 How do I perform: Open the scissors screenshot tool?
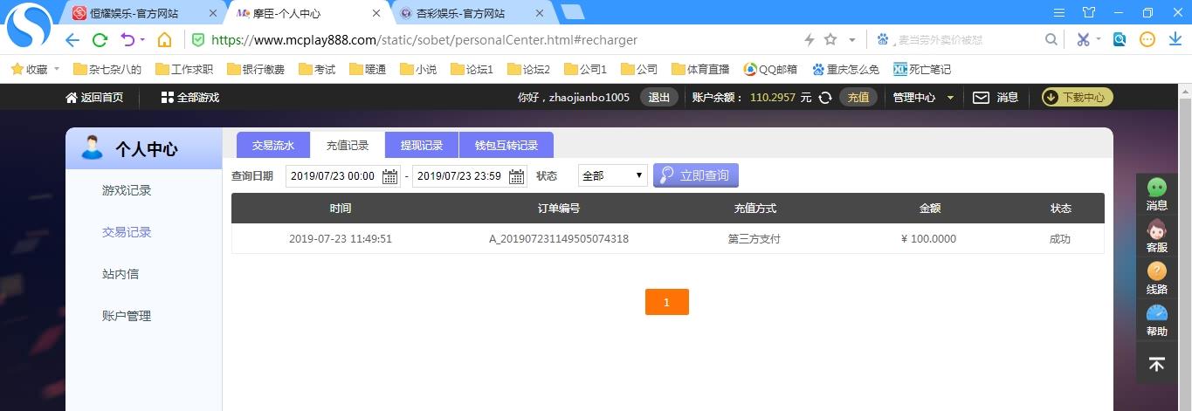(1083, 40)
